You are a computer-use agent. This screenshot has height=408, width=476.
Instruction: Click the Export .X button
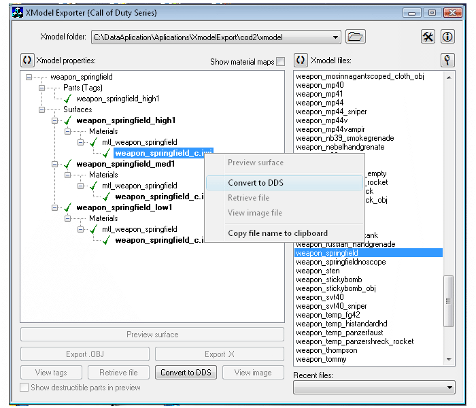click(220, 354)
